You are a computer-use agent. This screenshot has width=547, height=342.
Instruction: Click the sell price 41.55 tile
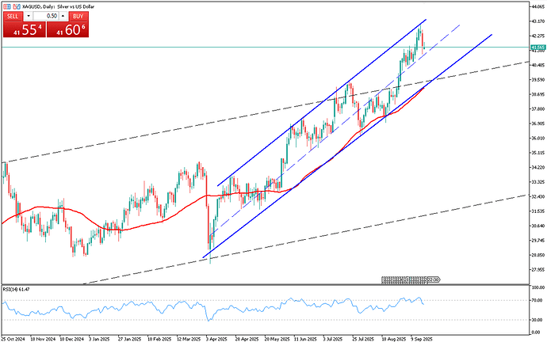point(24,29)
